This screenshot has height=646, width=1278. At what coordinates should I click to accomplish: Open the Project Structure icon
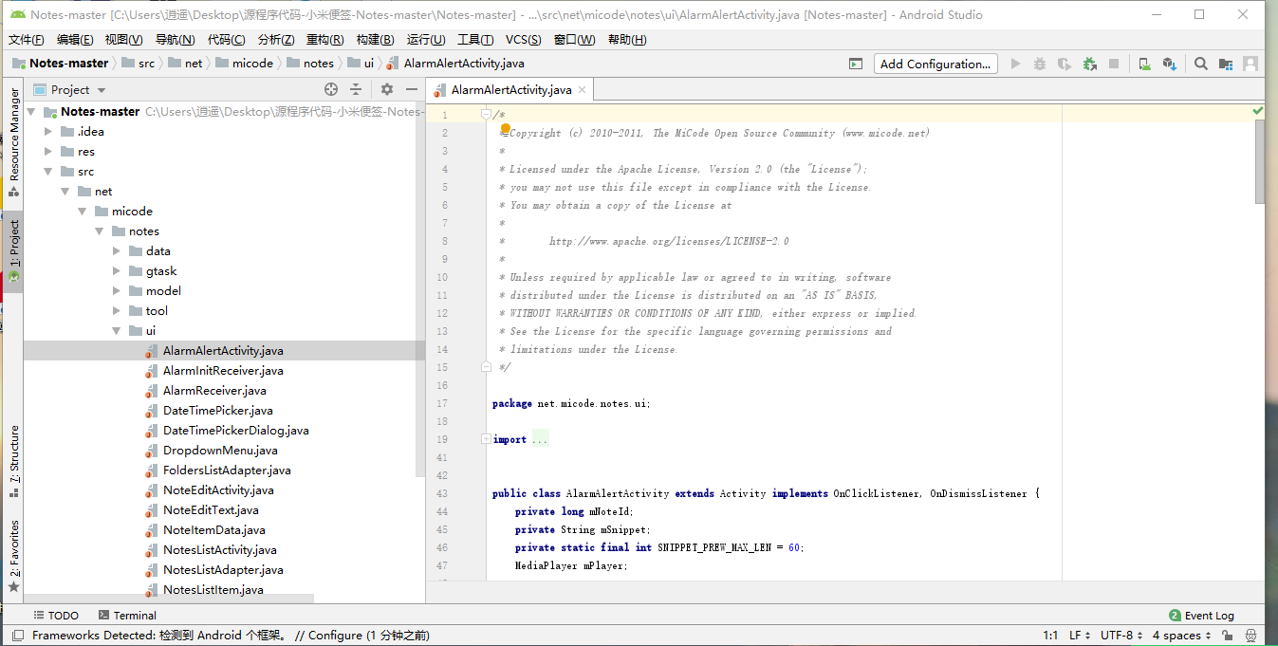pyautogui.click(x=1226, y=64)
